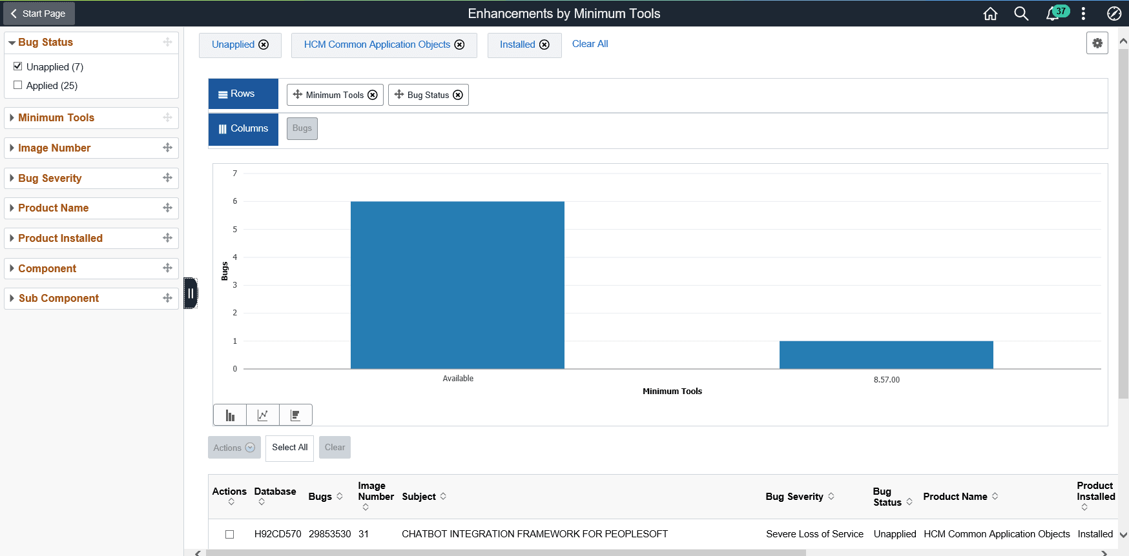Open the gear options menu button
This screenshot has width=1129, height=556.
click(1097, 43)
